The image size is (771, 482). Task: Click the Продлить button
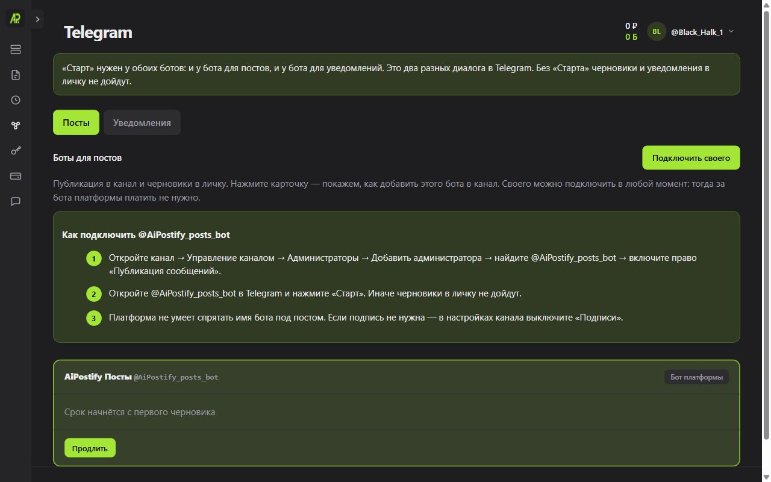[x=90, y=448]
